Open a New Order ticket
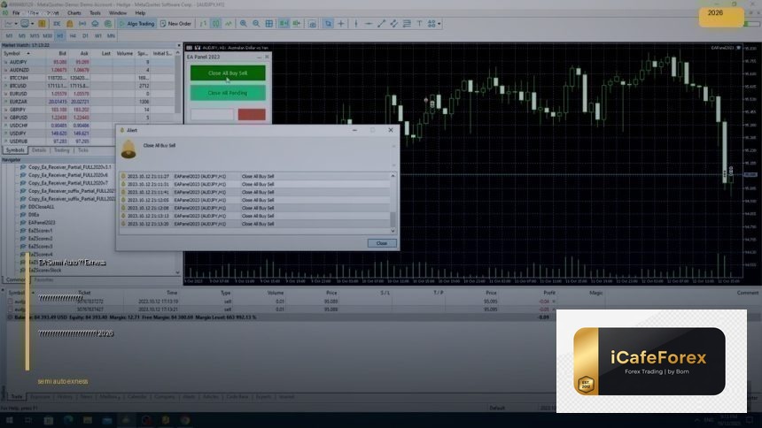 click(176, 24)
